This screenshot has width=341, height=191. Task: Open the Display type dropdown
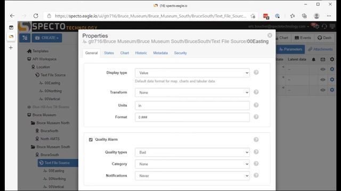click(x=192, y=73)
